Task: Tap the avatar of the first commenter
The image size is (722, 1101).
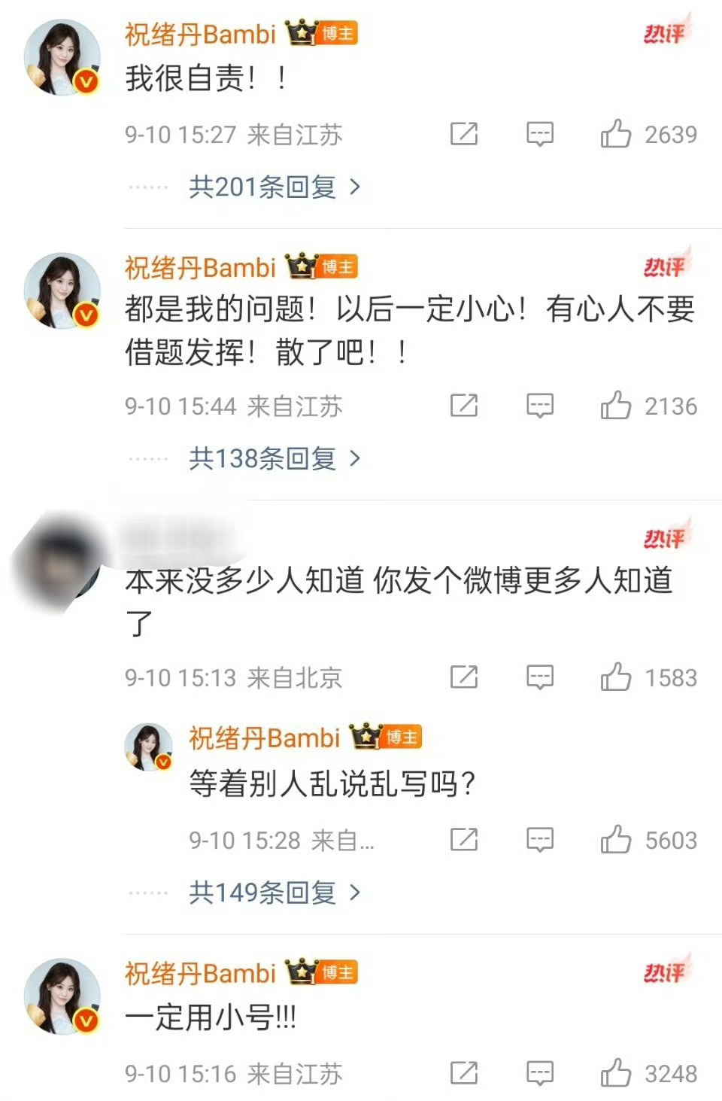Action: 63,58
